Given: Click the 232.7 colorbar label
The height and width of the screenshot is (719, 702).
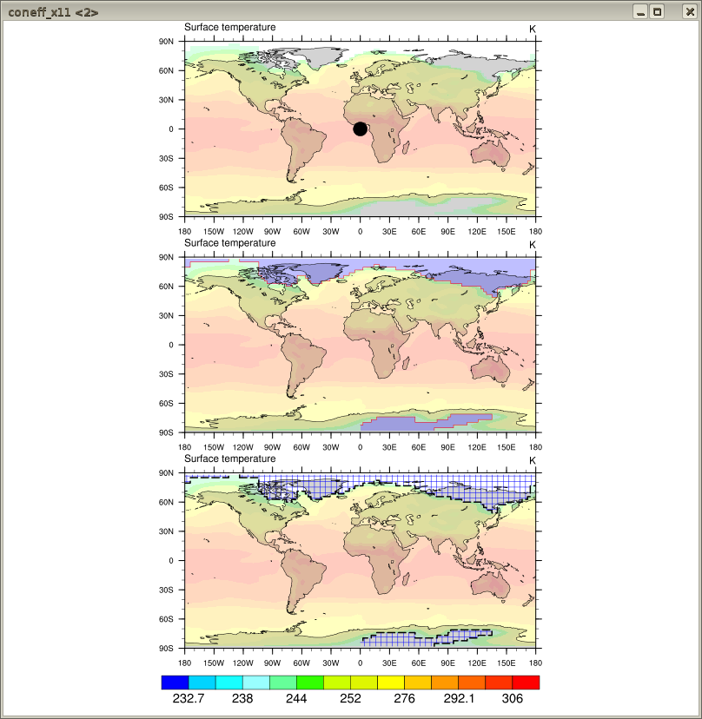Looking at the screenshot, I should pos(189,698).
